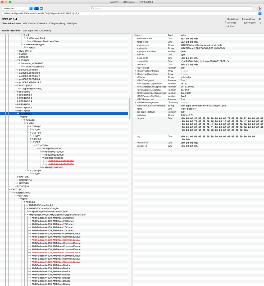Expand the SS02@02400000 node

43,167
